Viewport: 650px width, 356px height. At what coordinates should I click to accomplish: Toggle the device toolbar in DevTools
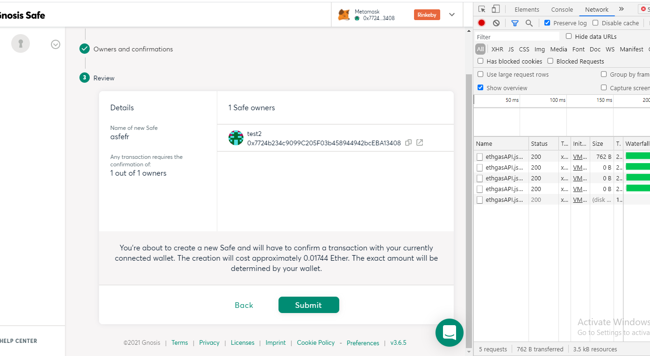coord(496,9)
